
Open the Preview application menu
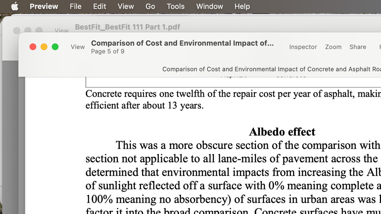pyautogui.click(x=44, y=6)
